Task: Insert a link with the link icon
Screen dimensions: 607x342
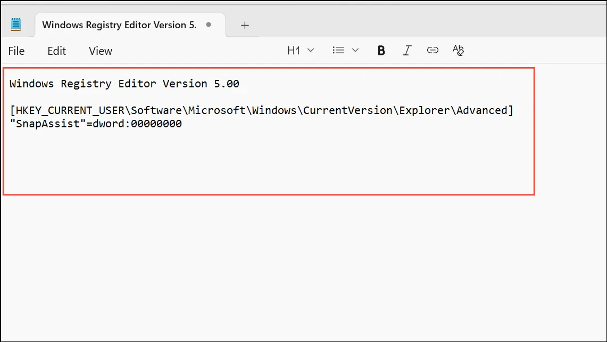Action: click(x=433, y=50)
